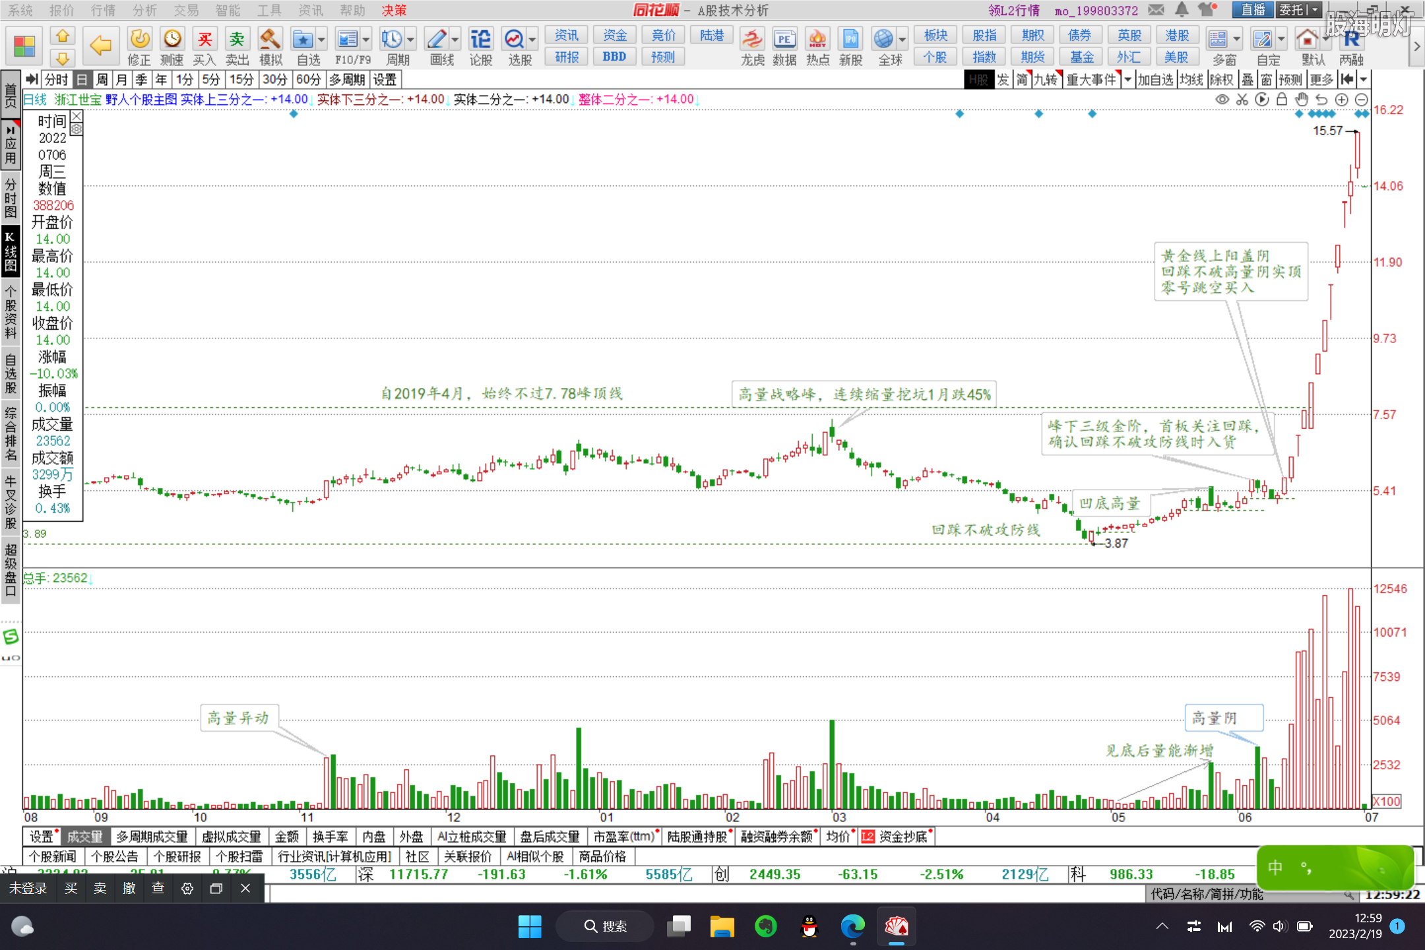
Task: Expand the 画线 dropdown arrow
Action: (455, 40)
